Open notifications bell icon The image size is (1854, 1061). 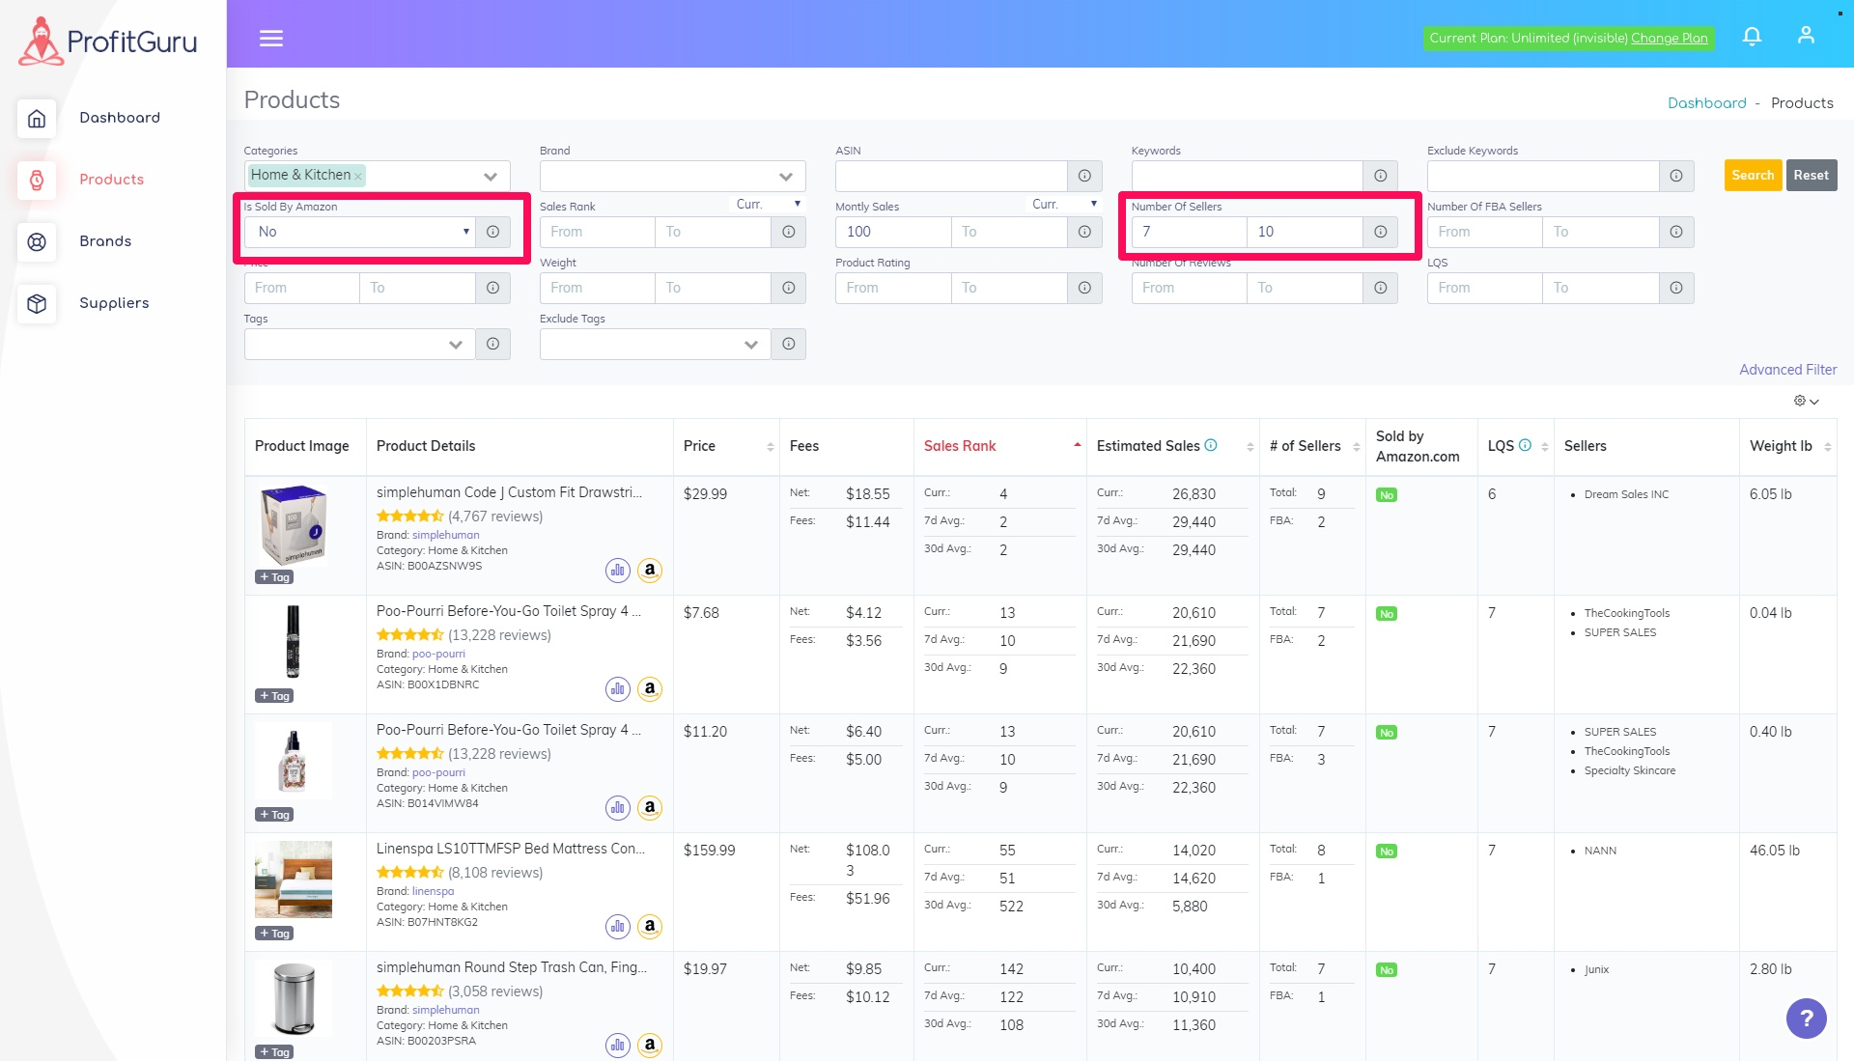(1752, 36)
